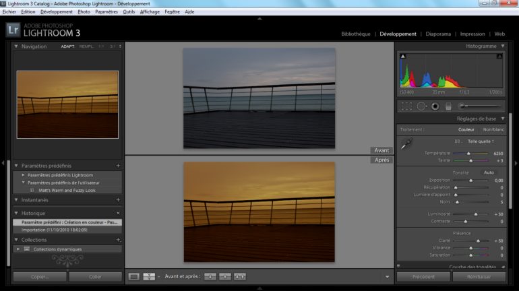Collapse the Historique panel
Image resolution: width=519 pixels, height=291 pixels.
pyautogui.click(x=18, y=213)
